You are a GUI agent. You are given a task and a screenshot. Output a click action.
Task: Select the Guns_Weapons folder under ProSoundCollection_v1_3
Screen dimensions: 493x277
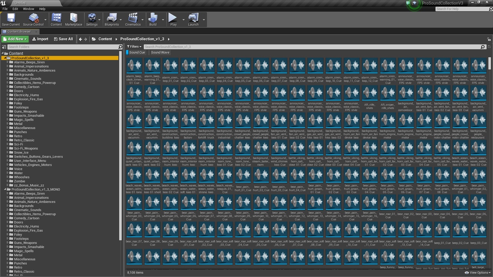pos(25,112)
